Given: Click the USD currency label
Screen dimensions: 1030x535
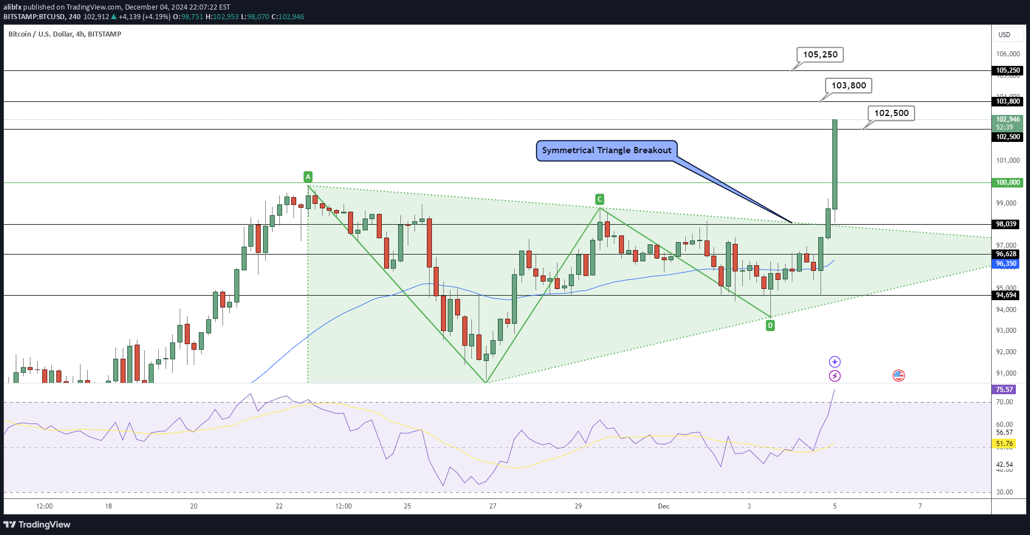Looking at the screenshot, I should pos(1005,35).
